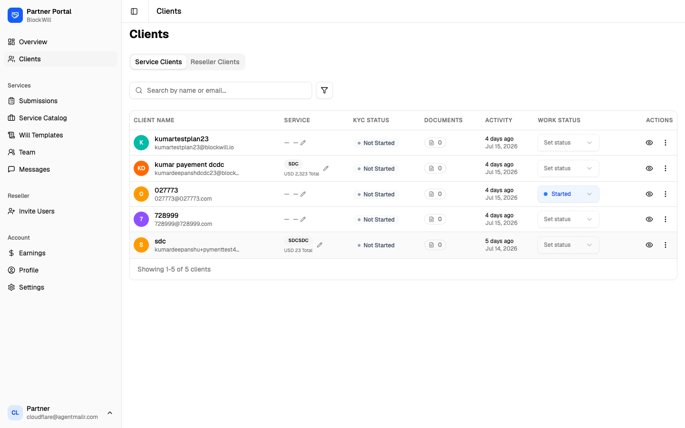This screenshot has width=685, height=428.
Task: View sdc client details eye icon
Action: point(649,245)
